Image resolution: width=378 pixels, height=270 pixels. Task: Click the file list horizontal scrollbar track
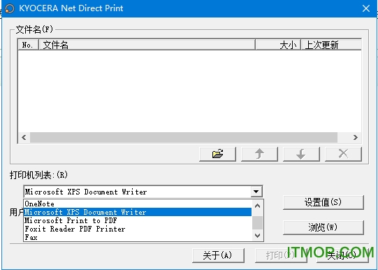click(x=184, y=138)
